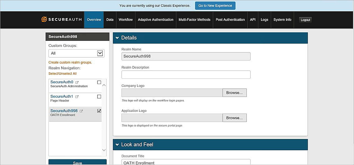Click the Logout button
This screenshot has width=354, height=165.
click(x=306, y=20)
